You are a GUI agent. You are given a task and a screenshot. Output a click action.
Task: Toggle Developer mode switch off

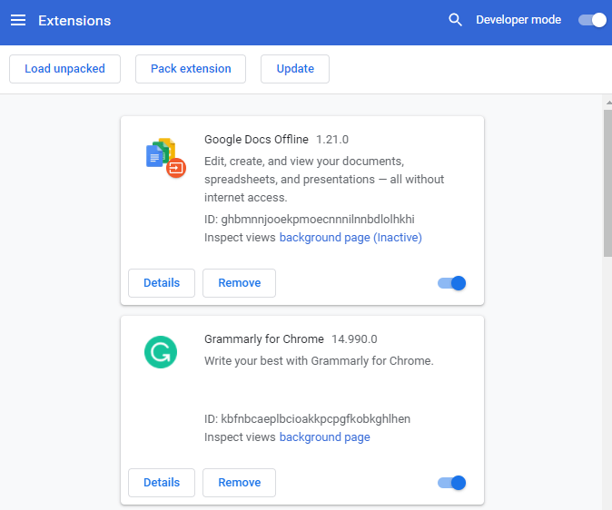pyautogui.click(x=592, y=20)
